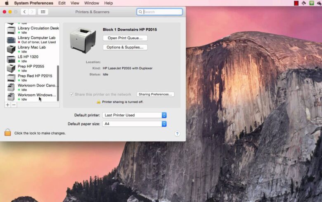Click Options & Supplies button
This screenshot has height=202, width=322.
[125, 47]
